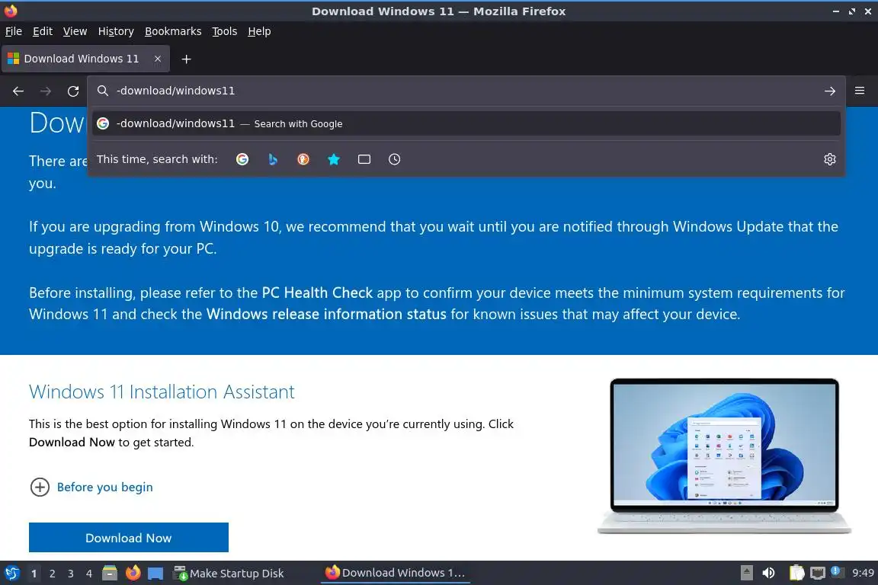The image size is (878, 585).
Task: Click into the address bar text field
Action: coord(465,91)
